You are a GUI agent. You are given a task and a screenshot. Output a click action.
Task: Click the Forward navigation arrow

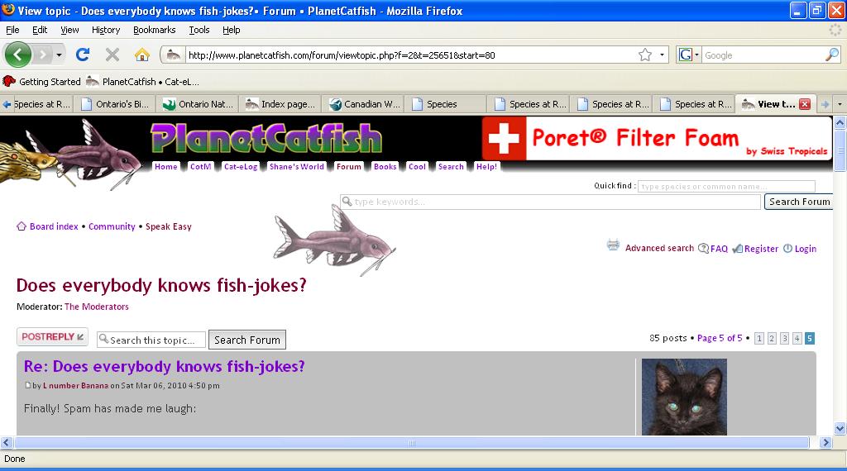pyautogui.click(x=42, y=55)
